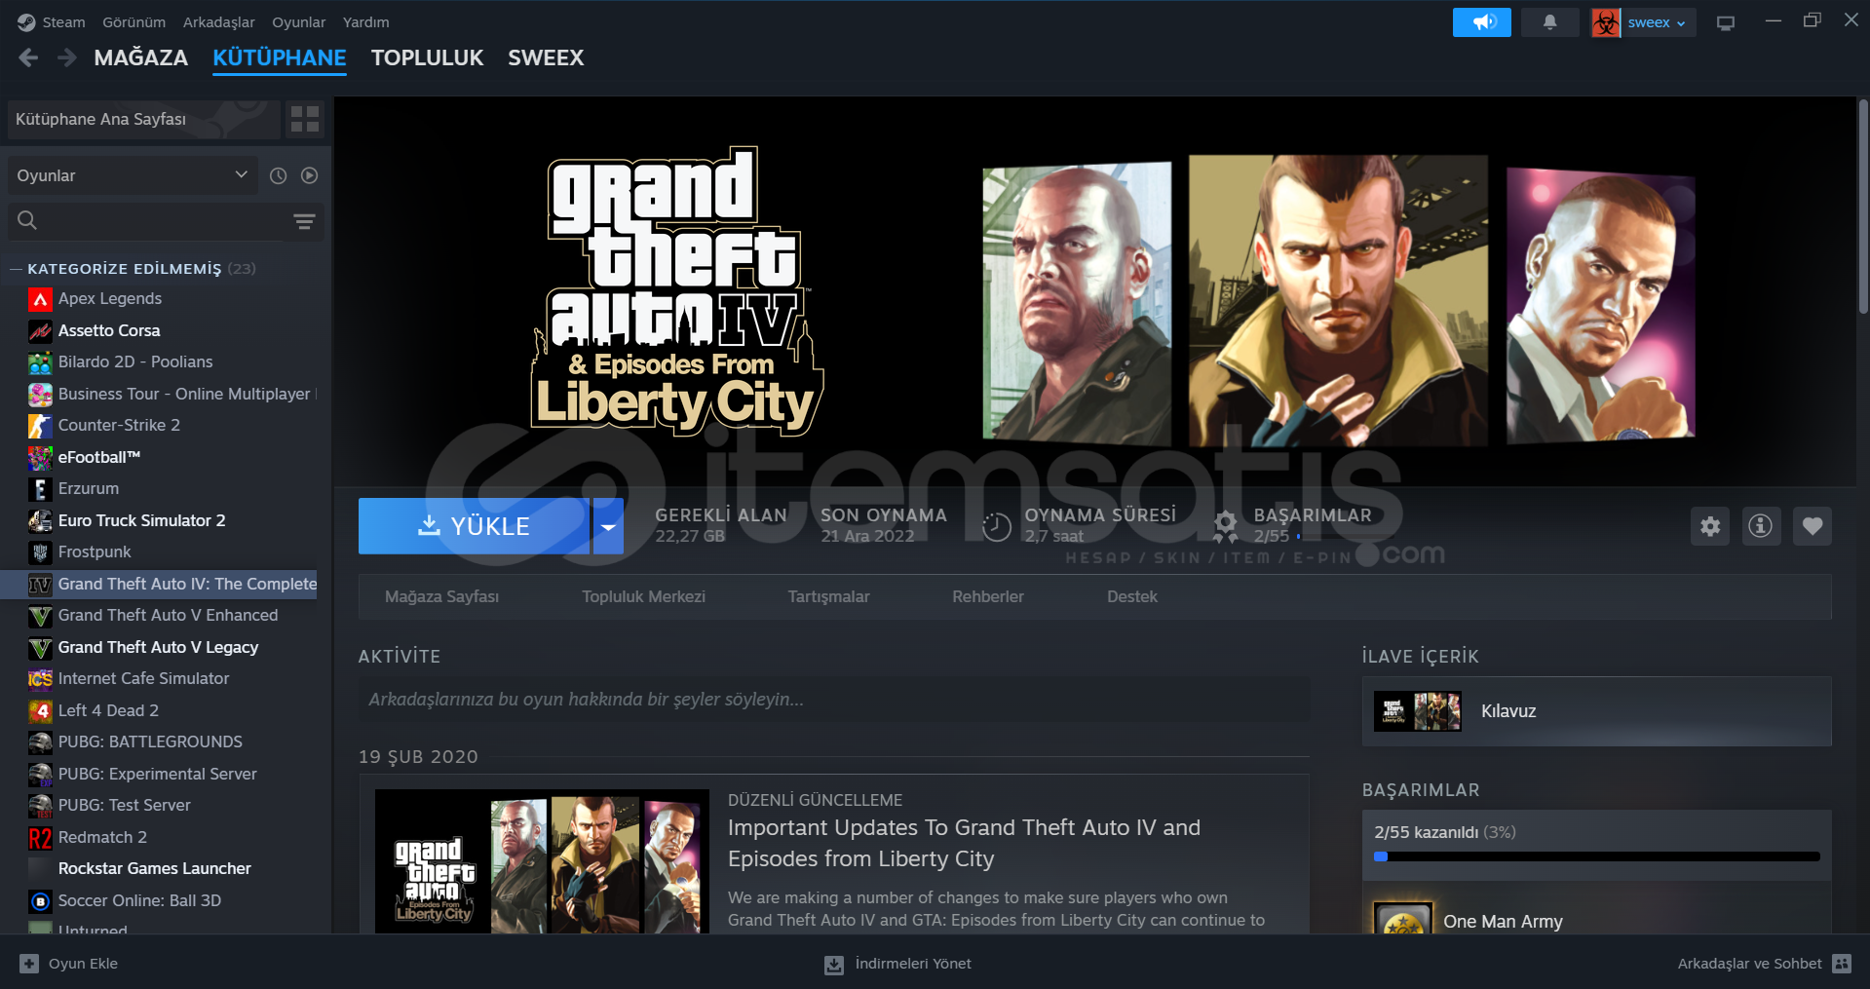Click the sweex profile avatar
This screenshot has width=1870, height=989.
(x=1606, y=22)
